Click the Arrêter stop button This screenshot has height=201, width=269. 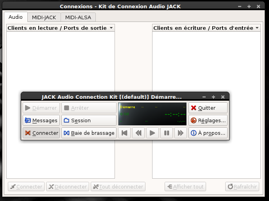[x=89, y=108]
